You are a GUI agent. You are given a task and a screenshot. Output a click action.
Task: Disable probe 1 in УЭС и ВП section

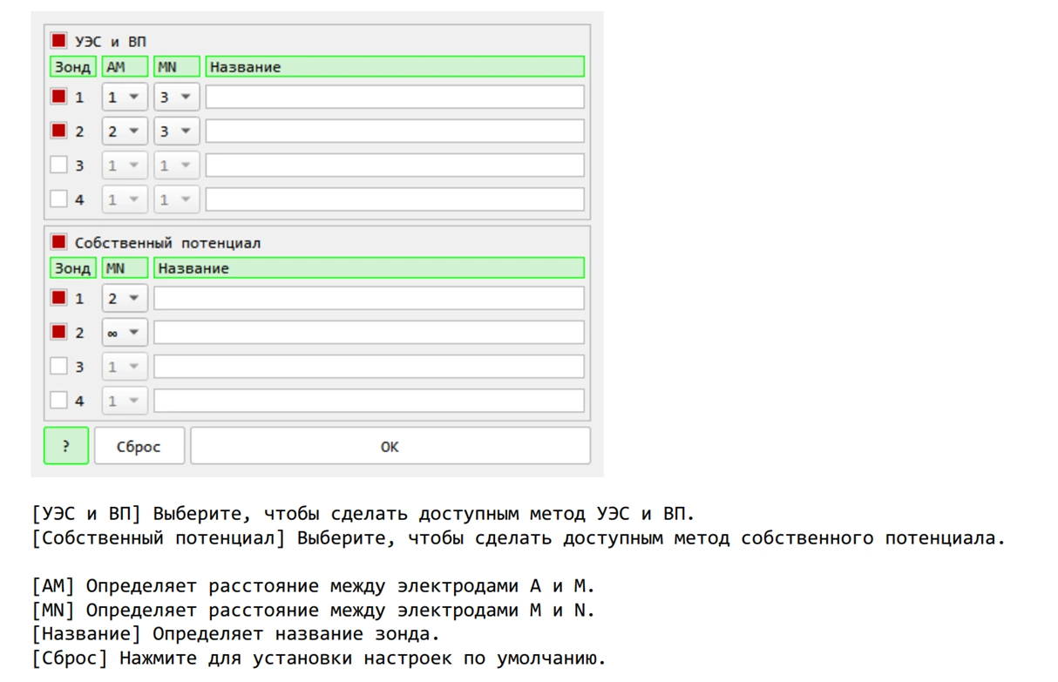[x=59, y=97]
